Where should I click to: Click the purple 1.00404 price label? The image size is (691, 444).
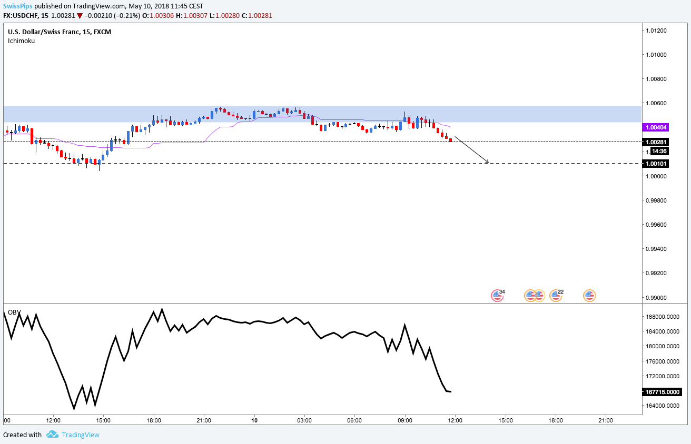point(656,127)
